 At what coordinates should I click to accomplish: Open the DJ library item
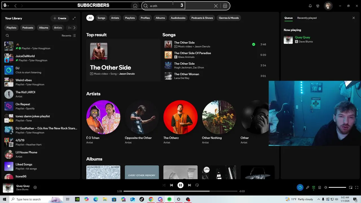click(x=41, y=70)
